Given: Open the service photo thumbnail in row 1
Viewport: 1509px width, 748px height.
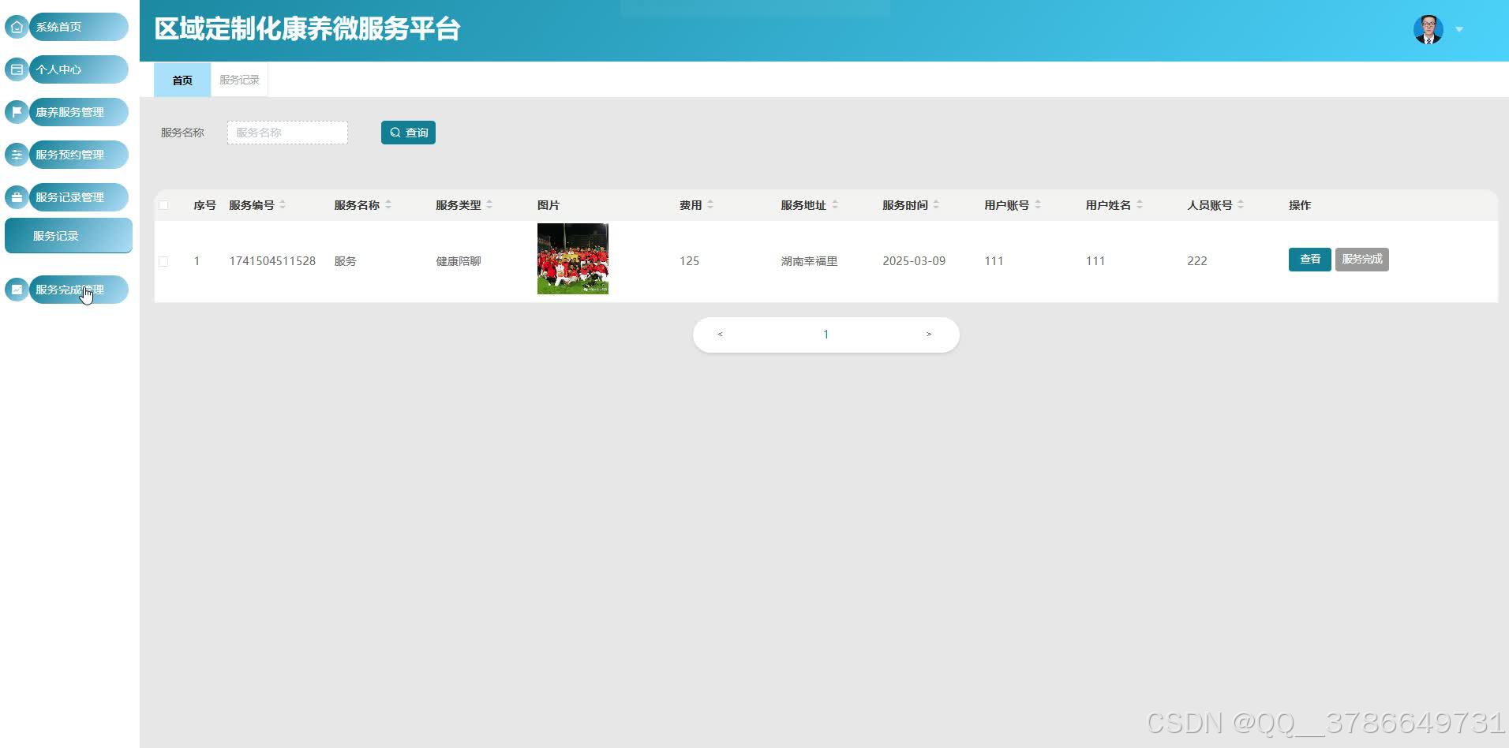Looking at the screenshot, I should coord(573,259).
